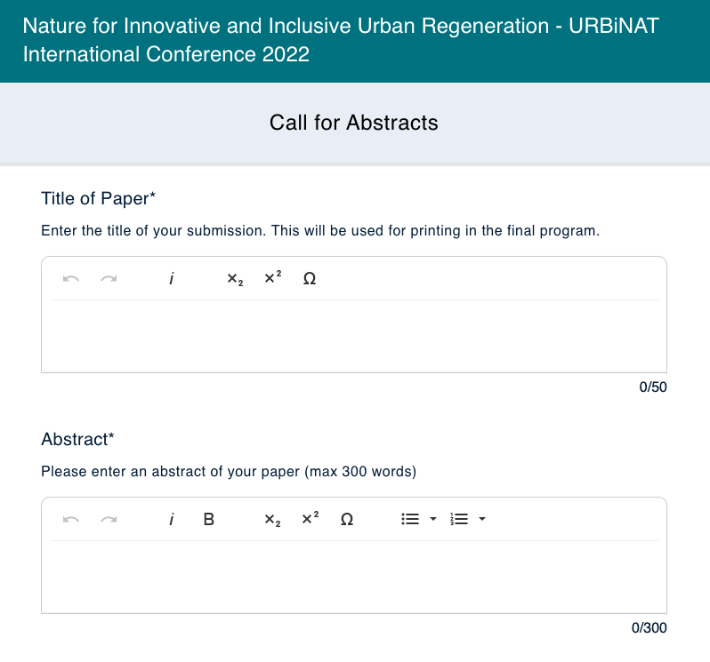Expand the numbered list style dropdown arrow

coord(482,519)
